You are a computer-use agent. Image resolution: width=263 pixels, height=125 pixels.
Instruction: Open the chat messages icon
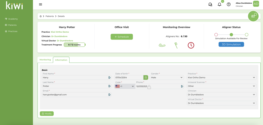pyautogui.click(x=210, y=4)
